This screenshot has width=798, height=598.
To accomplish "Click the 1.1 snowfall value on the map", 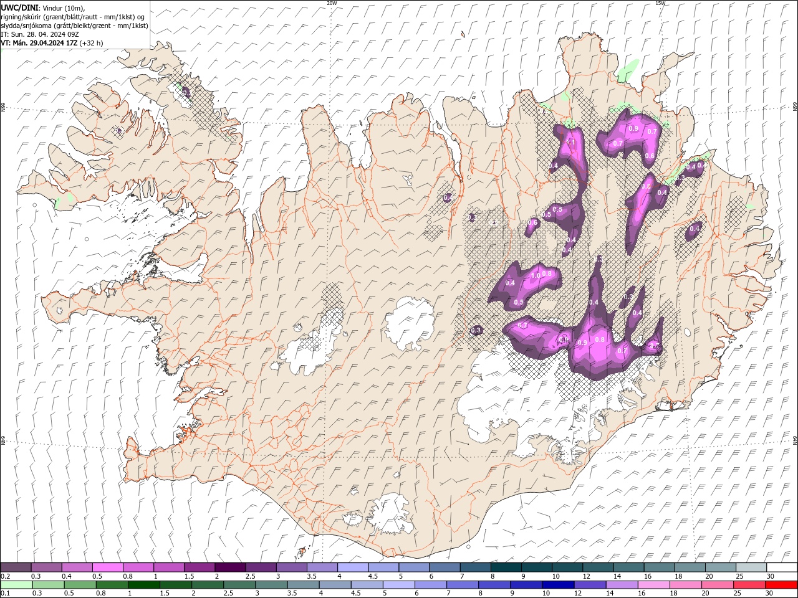I will [569, 143].
